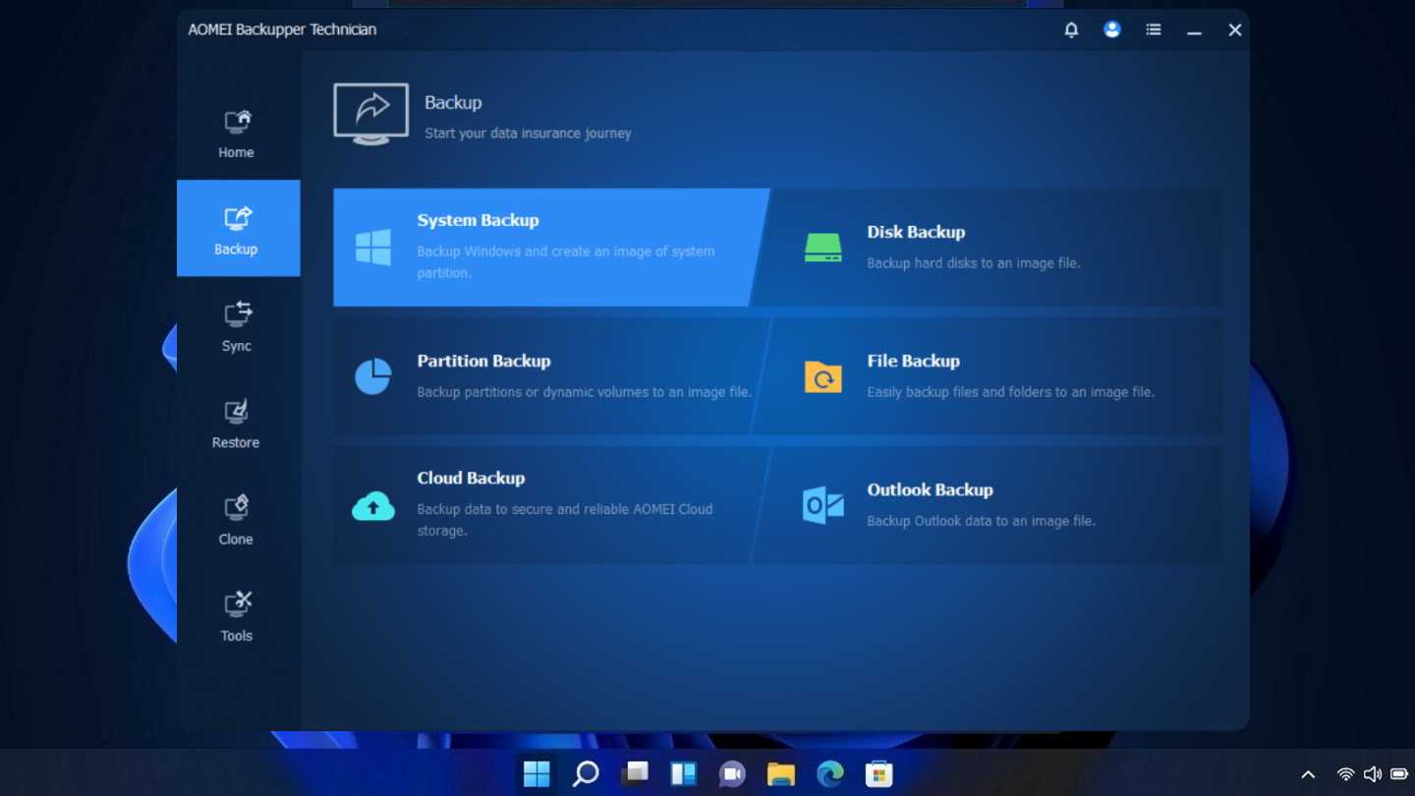Screen dimensions: 1415x796
Task: Launch Microsoft Edge from taskbar
Action: click(x=830, y=774)
